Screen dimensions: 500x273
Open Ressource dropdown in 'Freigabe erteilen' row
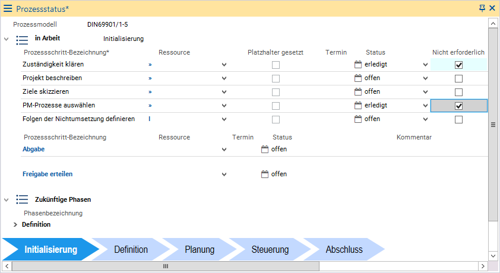coord(224,174)
